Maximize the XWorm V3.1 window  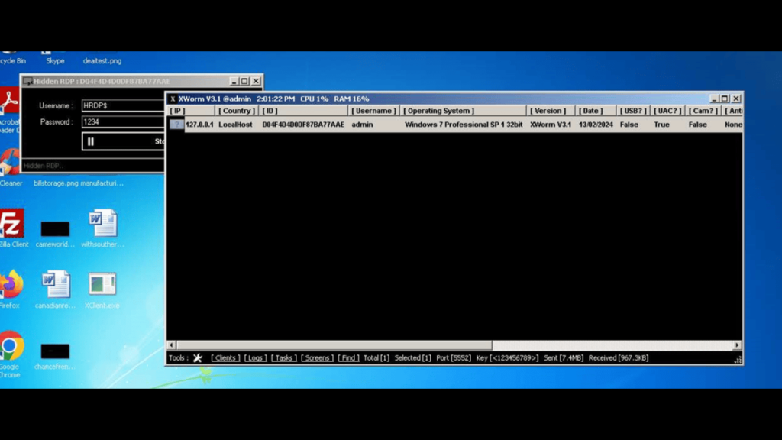click(725, 99)
